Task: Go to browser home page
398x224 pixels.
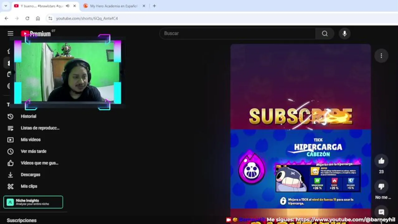Action: [x=38, y=18]
